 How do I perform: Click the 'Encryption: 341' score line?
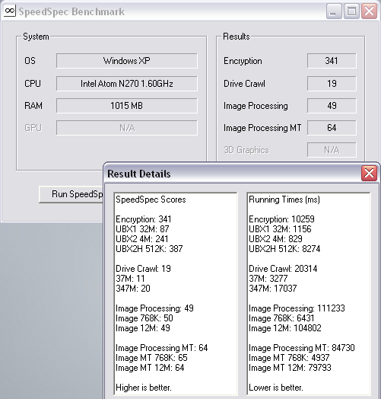[144, 219]
